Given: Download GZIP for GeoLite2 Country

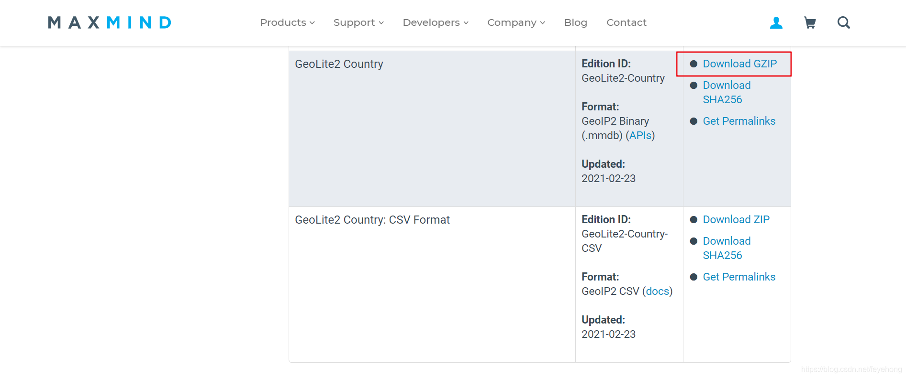Looking at the screenshot, I should pos(739,64).
